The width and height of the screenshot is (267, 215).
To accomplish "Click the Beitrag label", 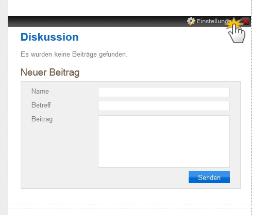I will [x=42, y=119].
